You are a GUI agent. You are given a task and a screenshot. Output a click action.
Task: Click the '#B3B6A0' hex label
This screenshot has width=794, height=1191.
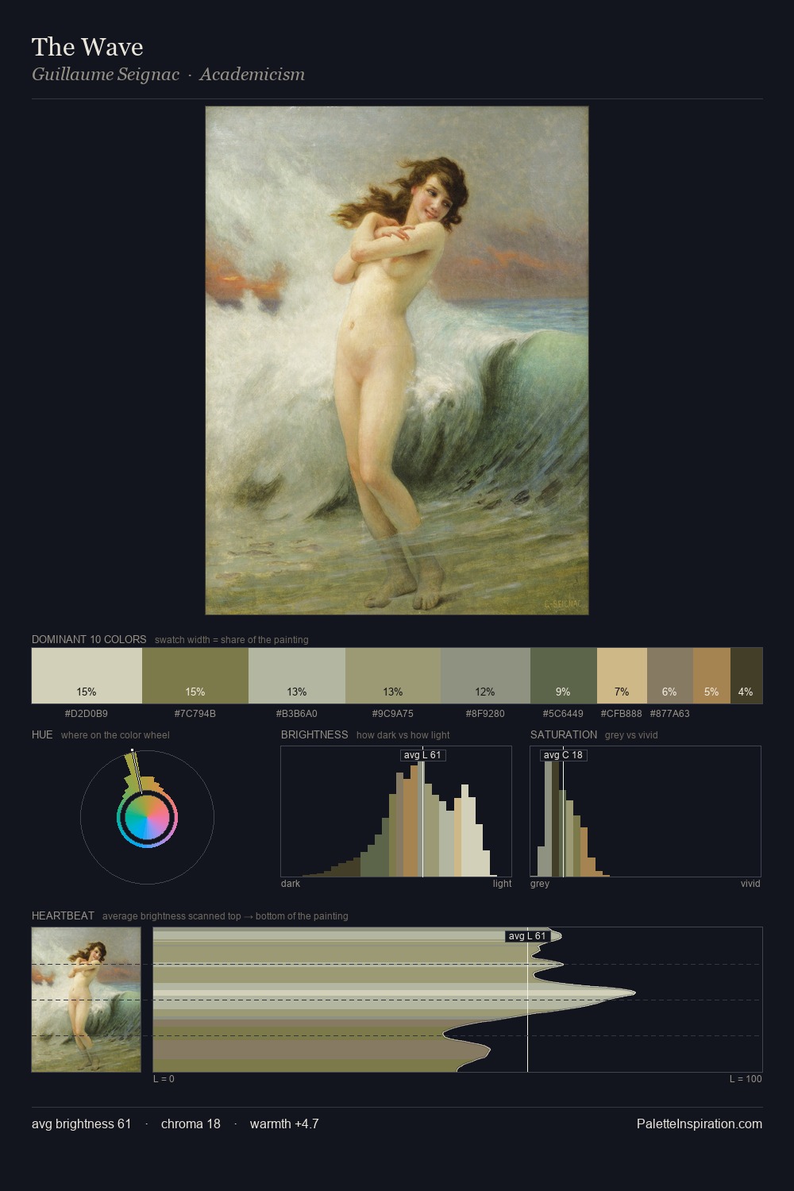[297, 714]
